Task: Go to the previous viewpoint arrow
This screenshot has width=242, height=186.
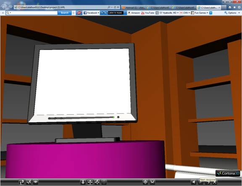Action: 193,183
